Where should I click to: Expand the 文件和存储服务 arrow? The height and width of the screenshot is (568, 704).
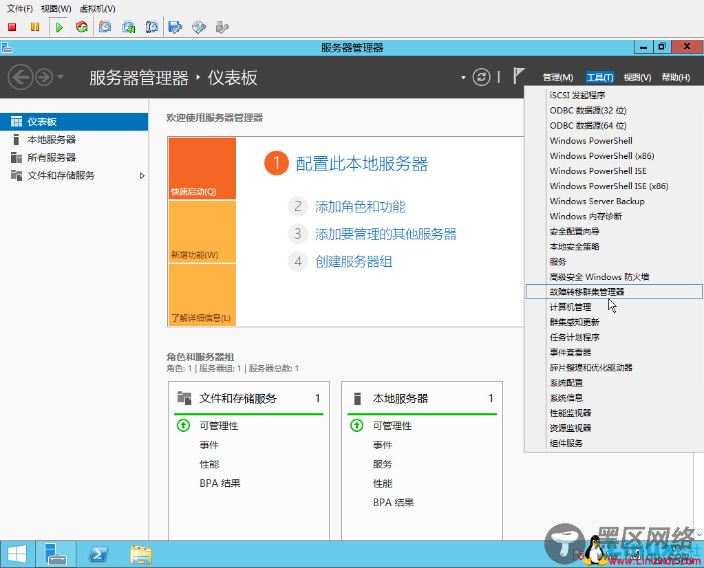[x=142, y=176]
